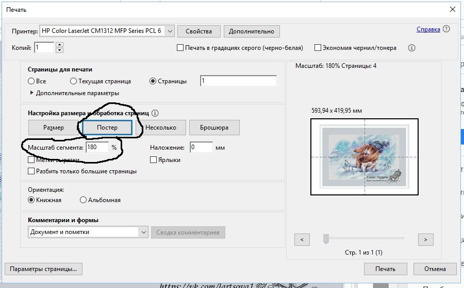Go to next preview page arrow
Image resolution: width=464 pixels, height=288 pixels.
click(425, 239)
